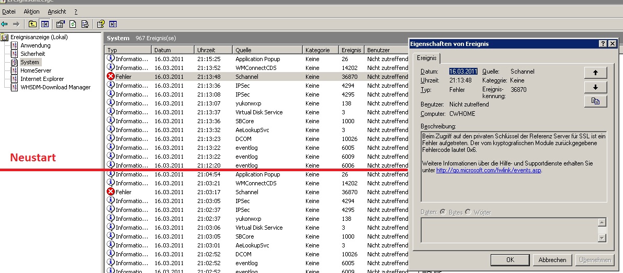623x273 pixels.
Task: Select the Bytes radio button
Action: tap(443, 212)
